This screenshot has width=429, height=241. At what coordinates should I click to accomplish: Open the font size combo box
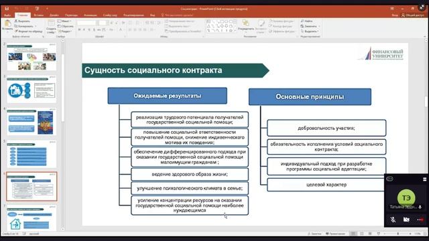103,23
